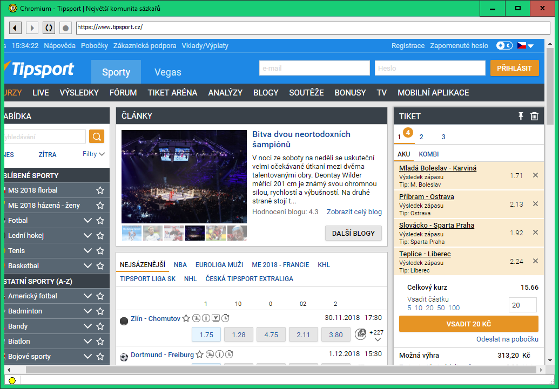Expand the Basketbal category
The image size is (559, 389).
point(87,266)
